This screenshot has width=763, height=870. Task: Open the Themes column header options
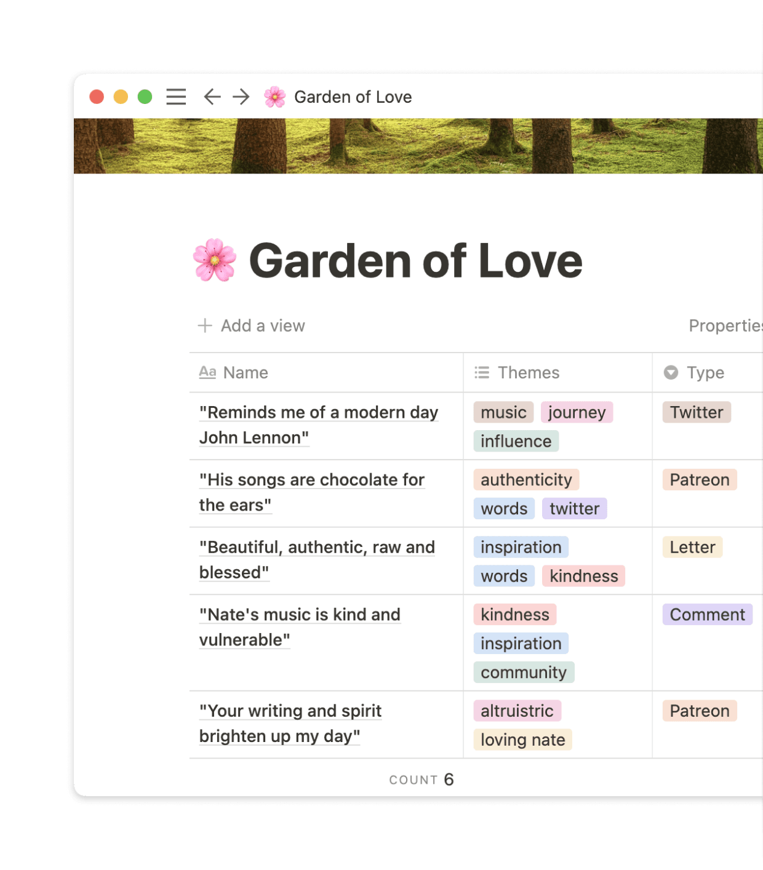point(529,372)
